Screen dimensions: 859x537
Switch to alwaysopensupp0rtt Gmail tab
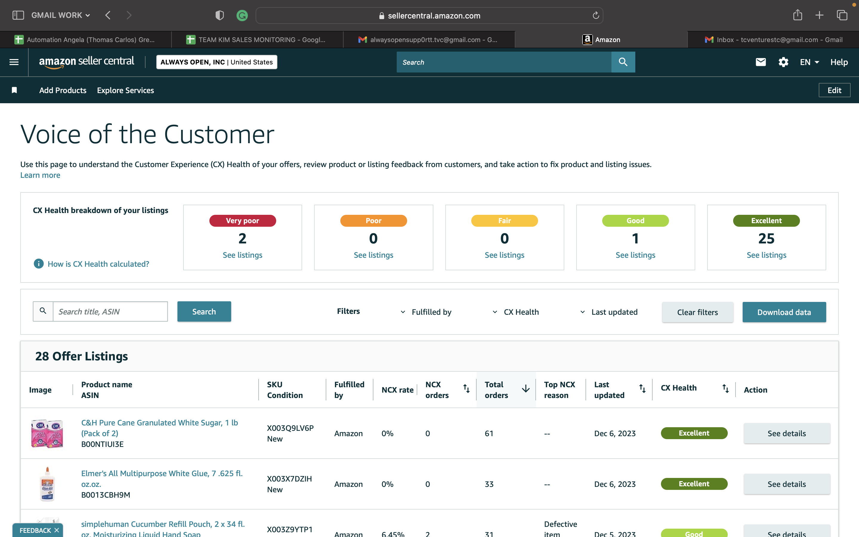429,39
